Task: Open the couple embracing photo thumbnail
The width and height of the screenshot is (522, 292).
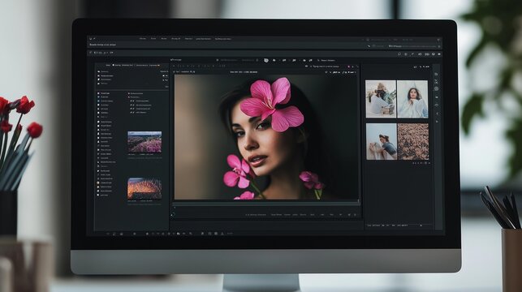Action: (x=381, y=99)
